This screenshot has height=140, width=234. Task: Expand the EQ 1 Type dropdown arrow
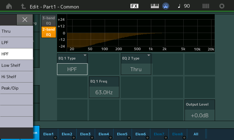[x=85, y=55]
